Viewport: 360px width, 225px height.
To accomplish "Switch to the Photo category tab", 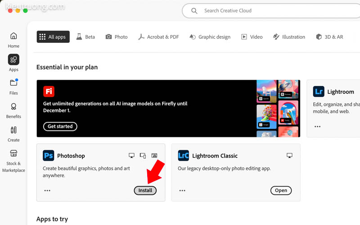I will point(117,37).
